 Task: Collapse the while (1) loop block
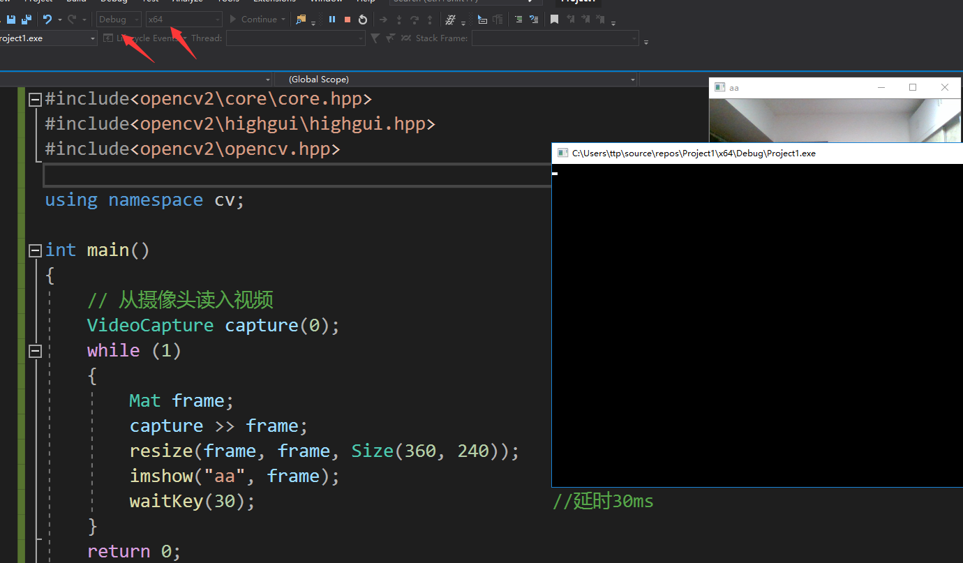coord(35,351)
